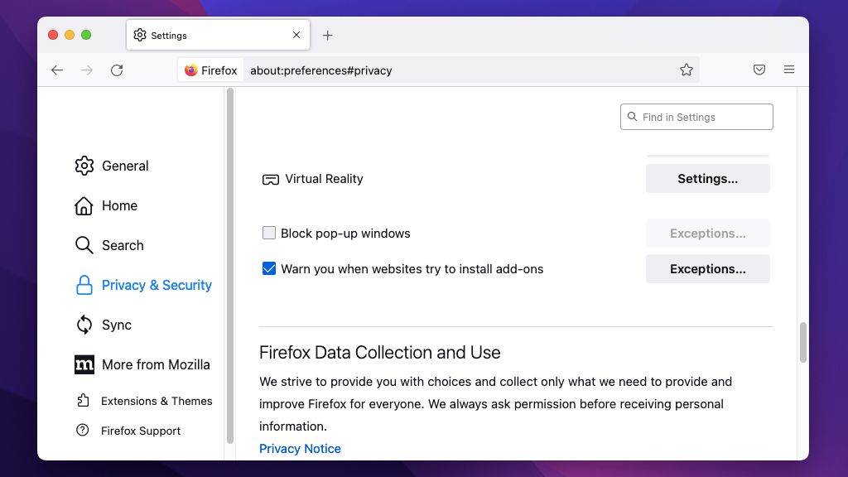
Task: Click the Virtual Reality headset icon
Action: (269, 178)
